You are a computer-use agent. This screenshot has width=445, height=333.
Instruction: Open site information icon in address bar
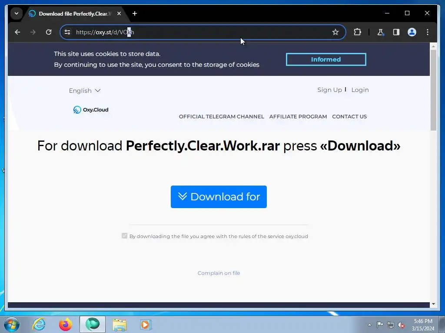pyautogui.click(x=67, y=32)
